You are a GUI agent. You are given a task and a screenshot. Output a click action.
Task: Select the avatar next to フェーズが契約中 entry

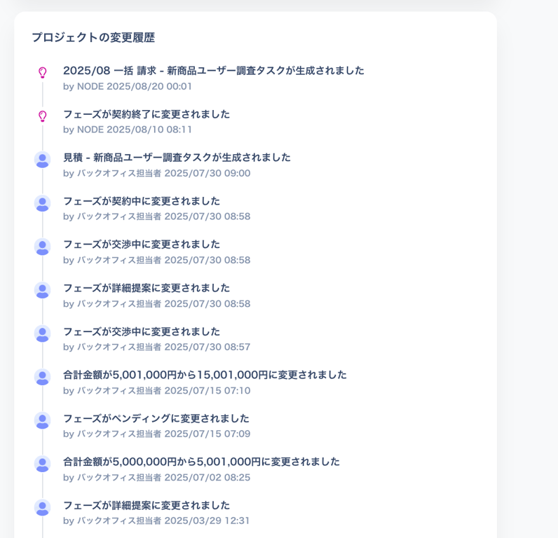tap(42, 203)
